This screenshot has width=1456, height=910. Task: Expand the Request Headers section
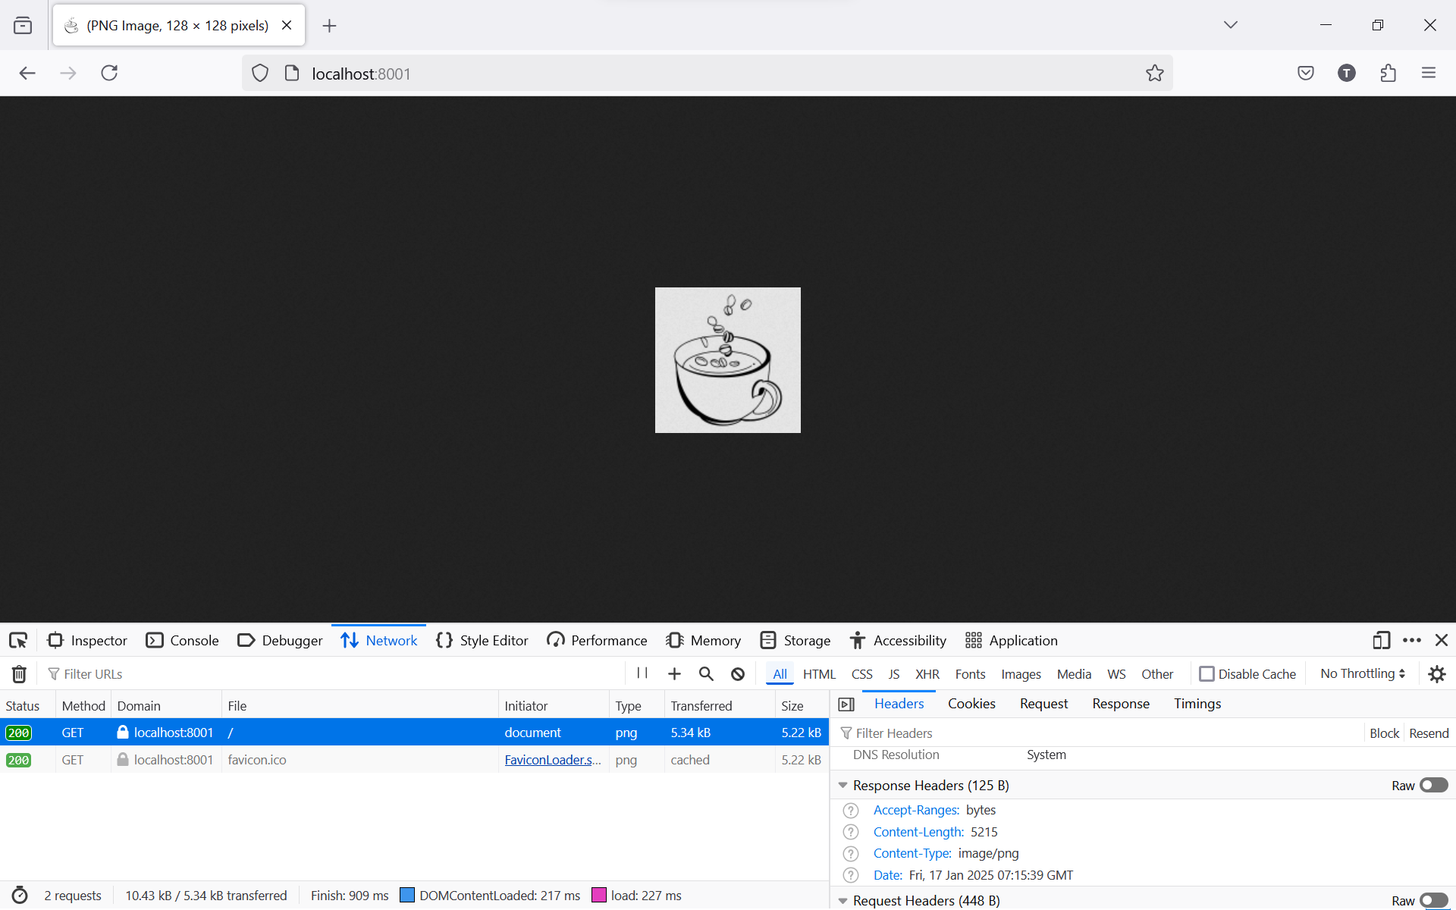(x=843, y=900)
